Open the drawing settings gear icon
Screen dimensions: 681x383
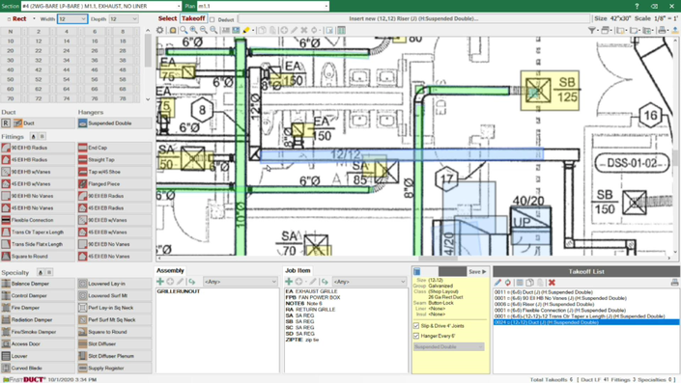tap(160, 30)
